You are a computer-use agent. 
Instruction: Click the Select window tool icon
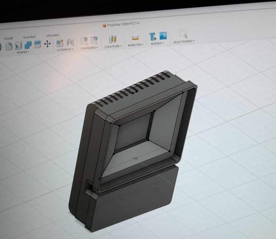(183, 34)
